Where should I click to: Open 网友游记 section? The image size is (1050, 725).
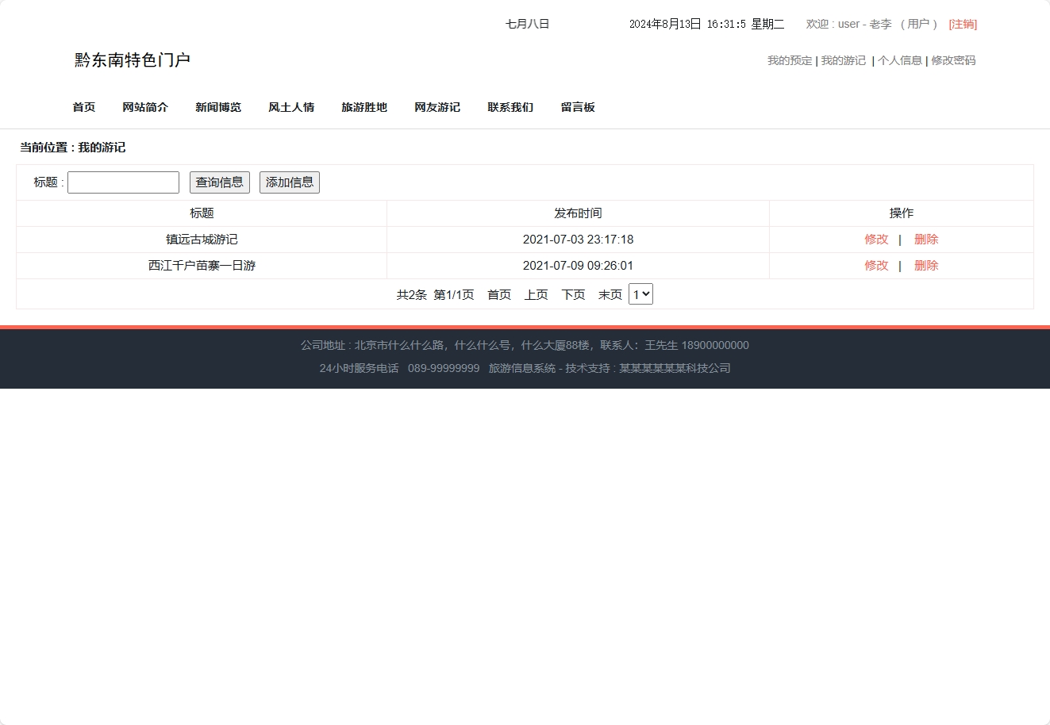click(x=437, y=107)
